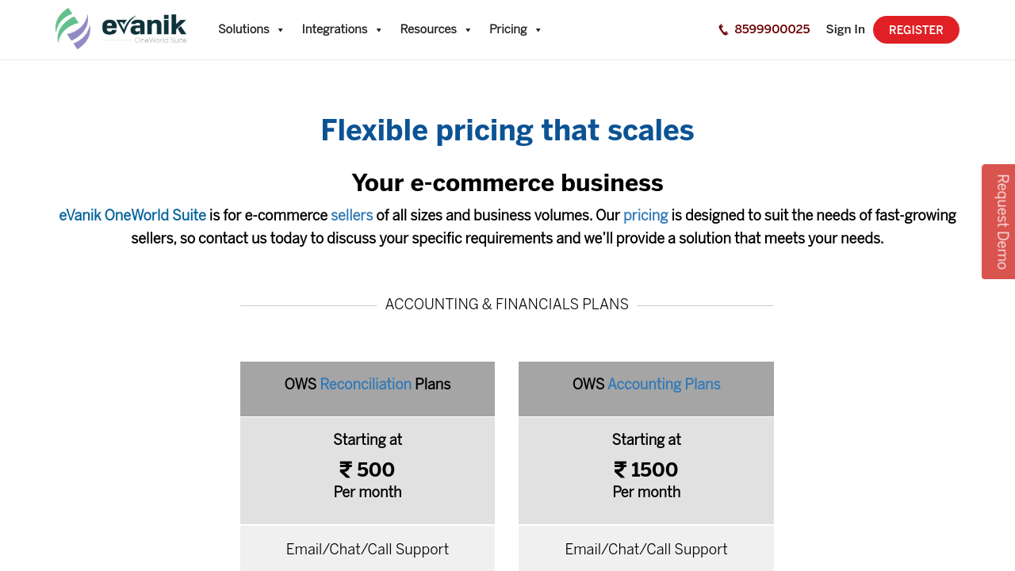Click the phone icon beside 8599900025
The height and width of the screenshot is (571, 1015).
(723, 30)
